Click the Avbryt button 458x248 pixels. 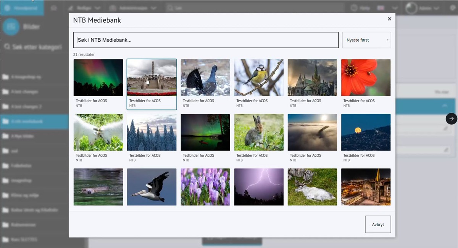coord(378,224)
